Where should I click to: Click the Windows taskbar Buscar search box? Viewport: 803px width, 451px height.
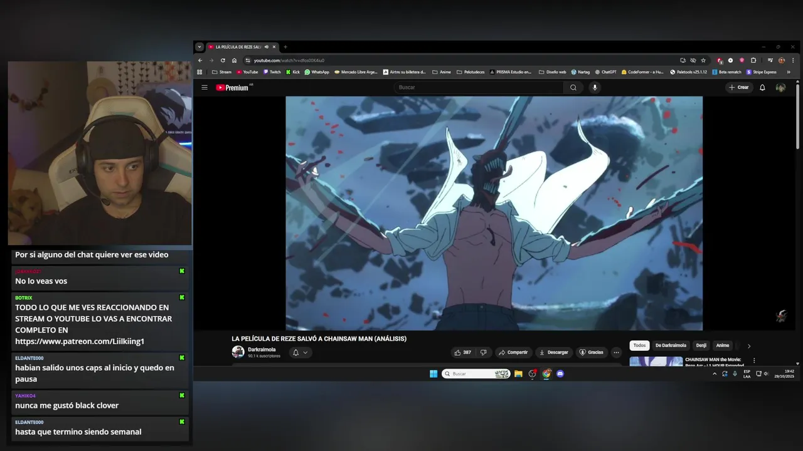(x=476, y=374)
